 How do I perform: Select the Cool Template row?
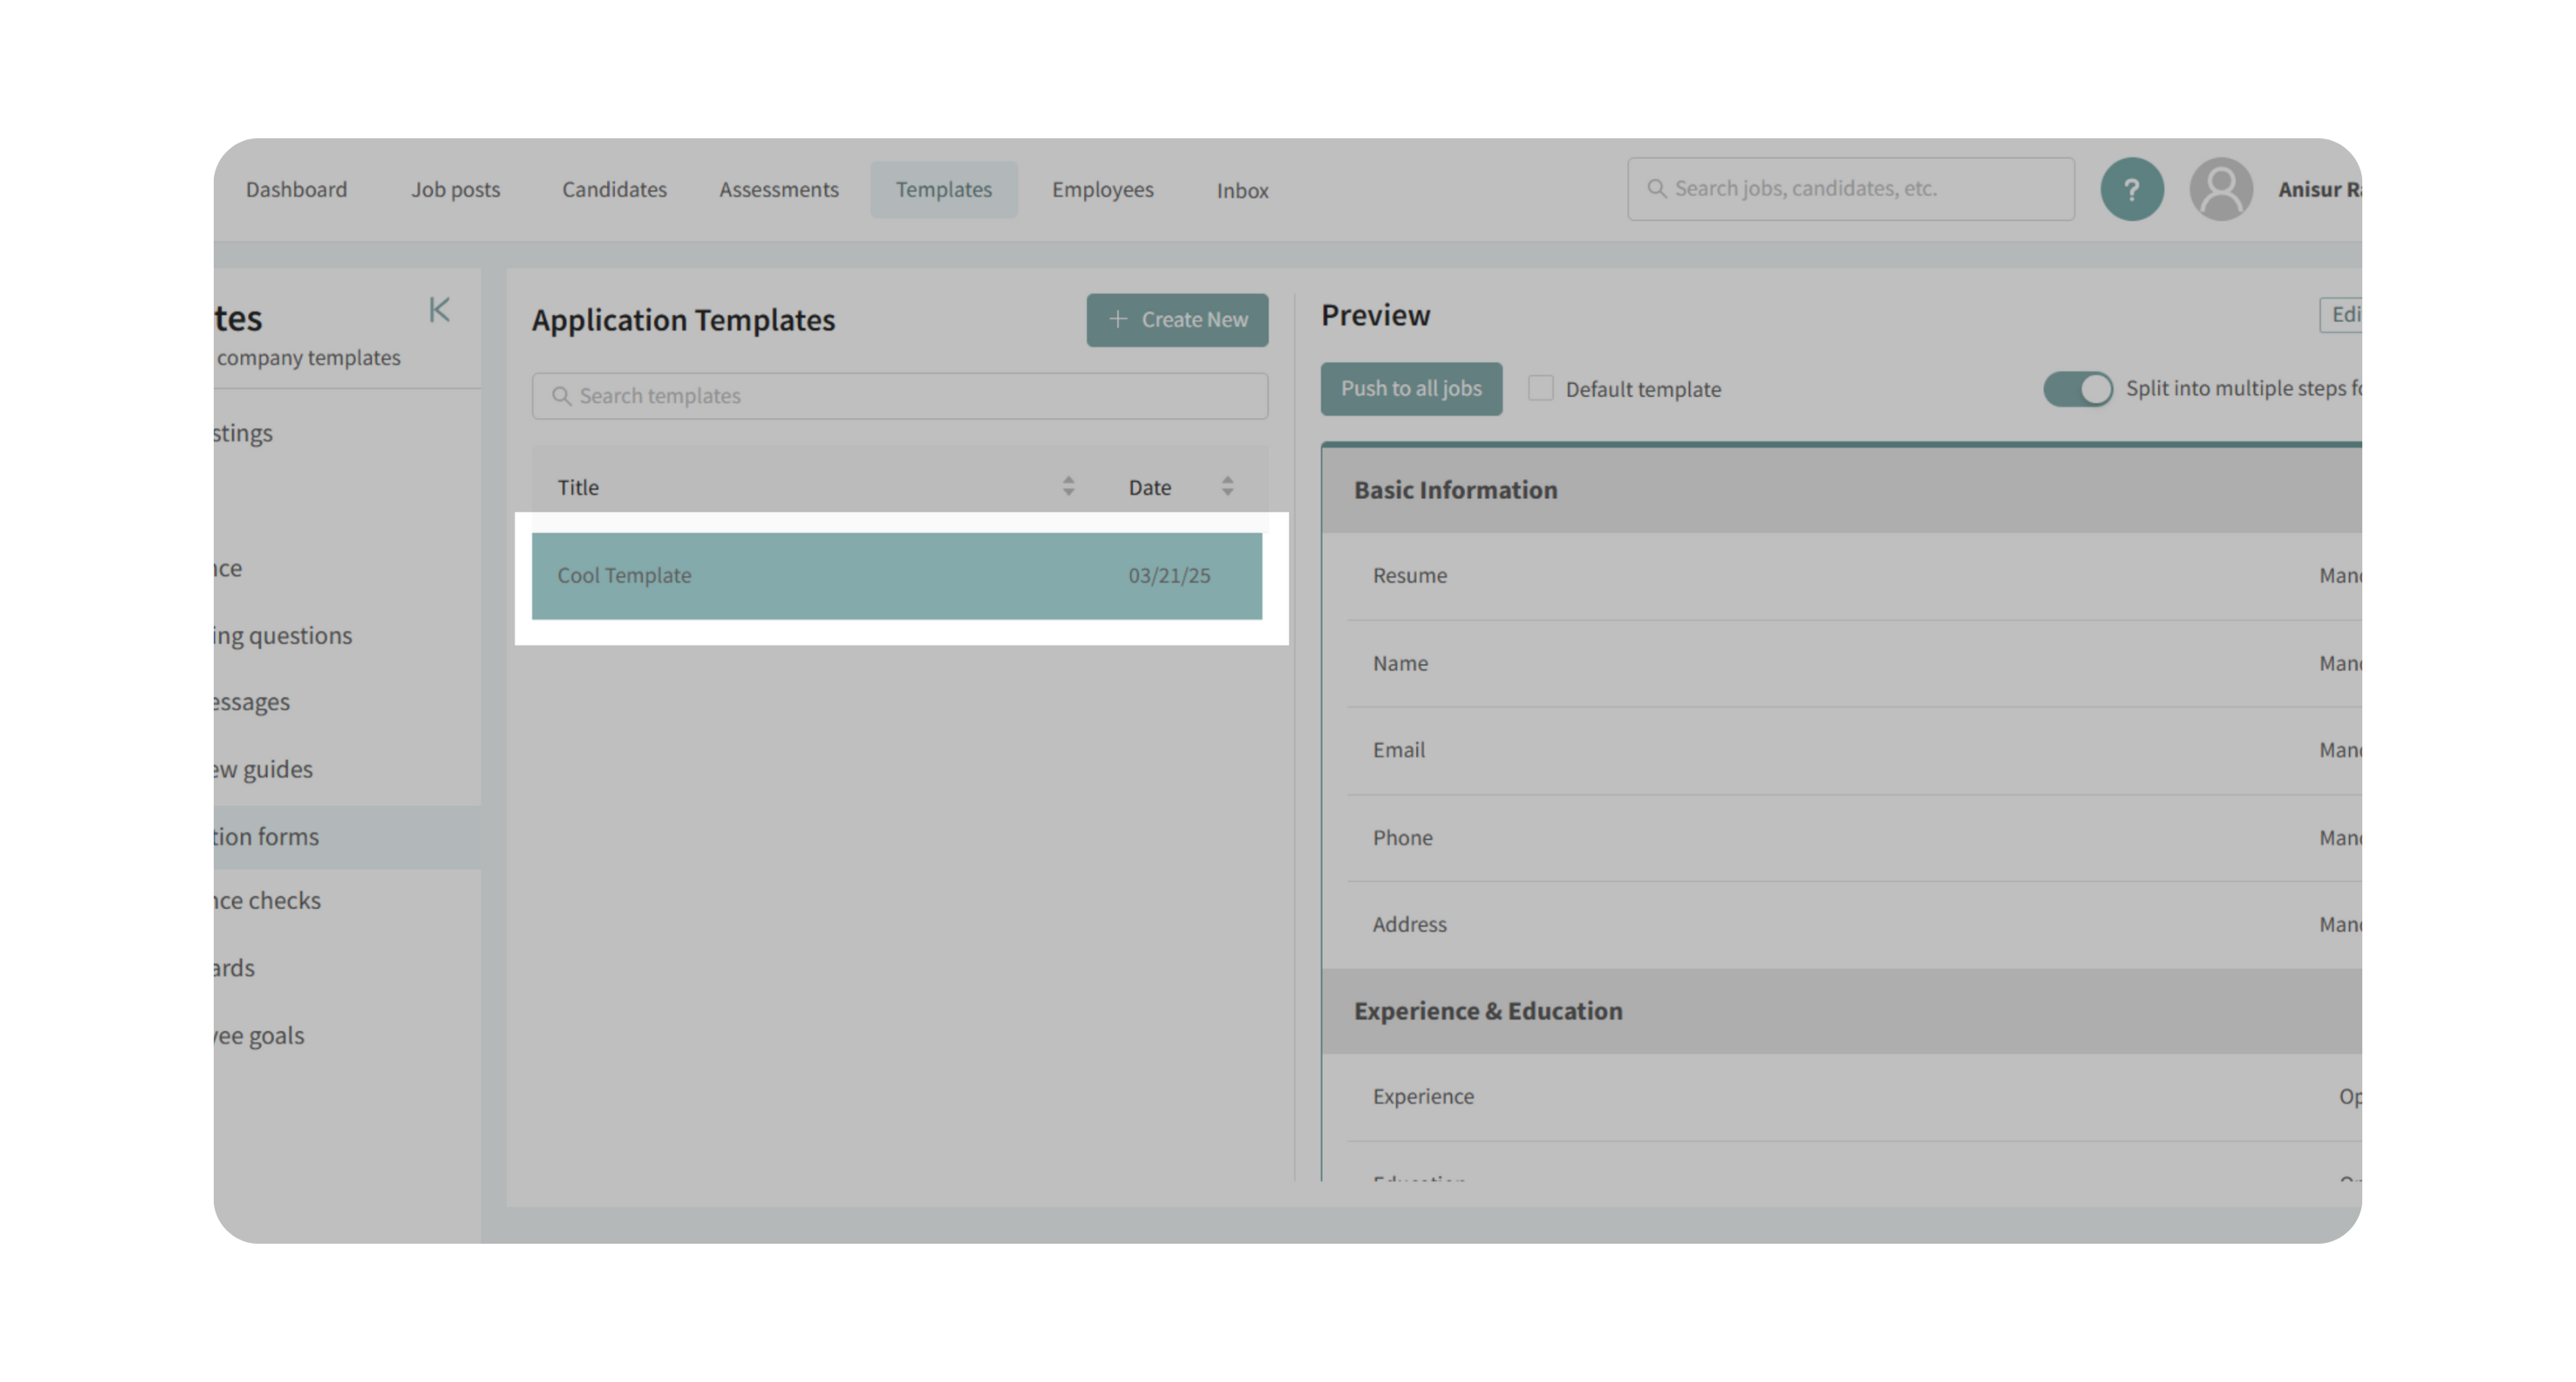coord(896,576)
